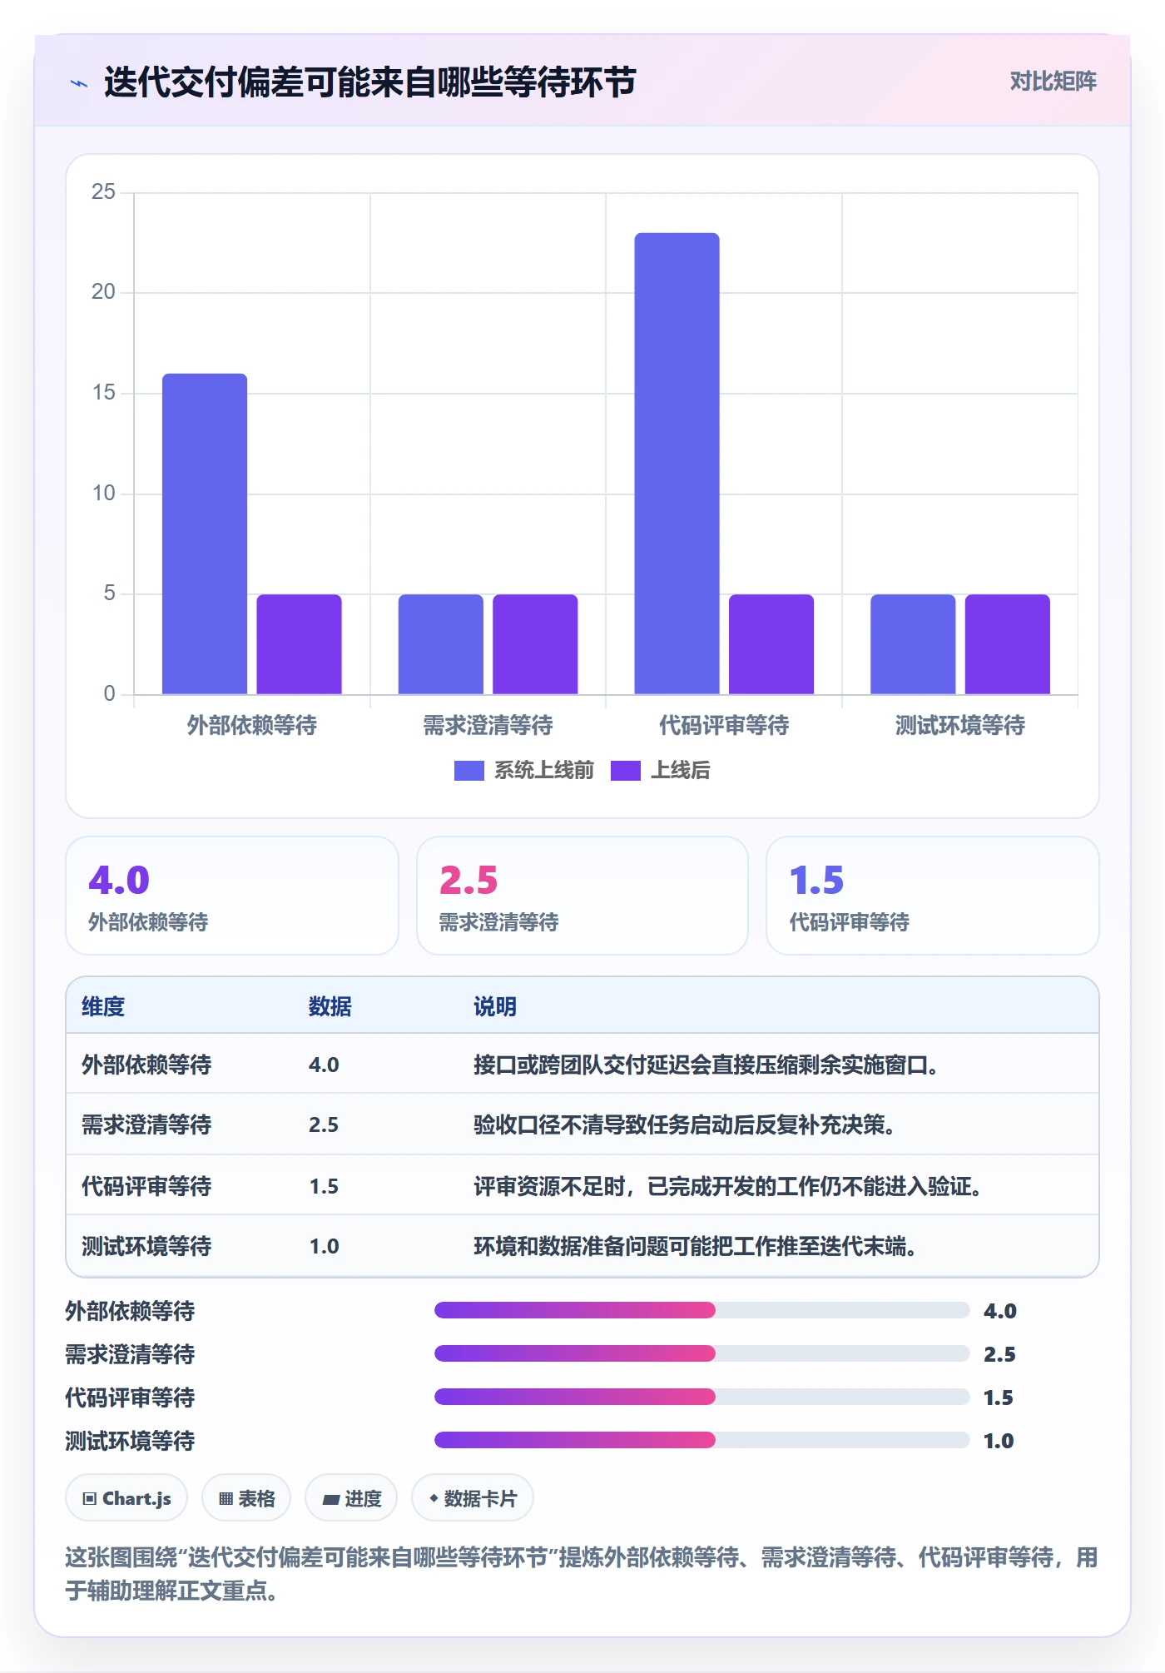Click the 进度 tag chip
The height and width of the screenshot is (1673, 1165).
point(351,1498)
